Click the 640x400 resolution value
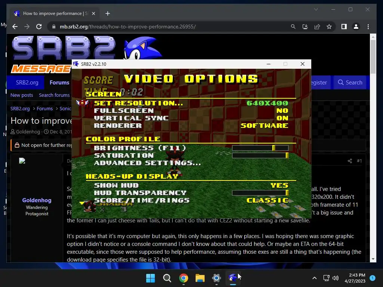This screenshot has width=383, height=287. (x=267, y=103)
